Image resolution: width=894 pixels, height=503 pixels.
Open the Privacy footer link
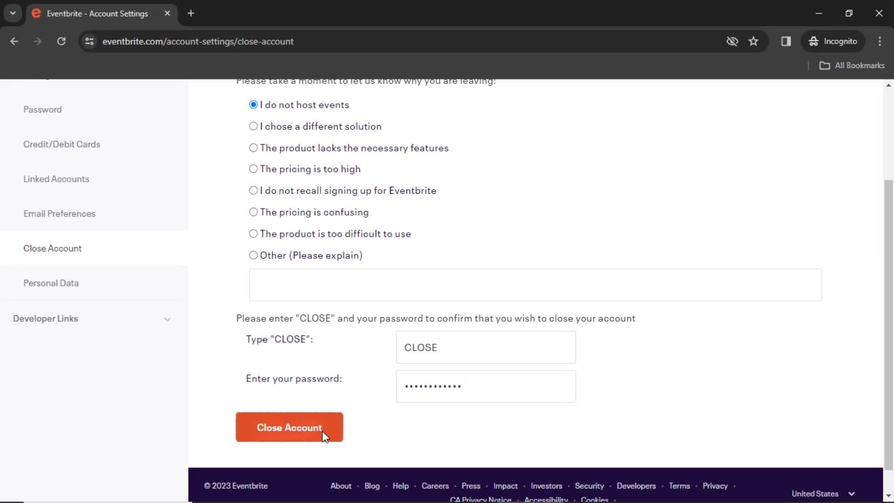(x=715, y=486)
